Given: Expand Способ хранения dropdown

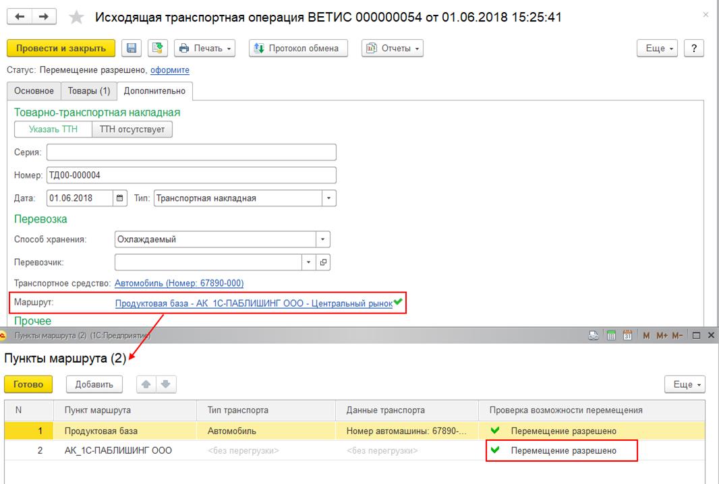Looking at the screenshot, I should click(323, 239).
